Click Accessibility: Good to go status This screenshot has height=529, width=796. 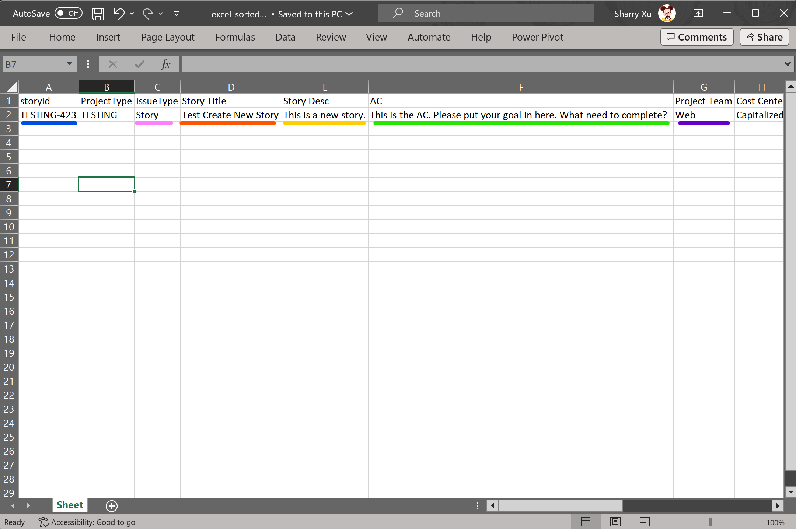pos(87,522)
